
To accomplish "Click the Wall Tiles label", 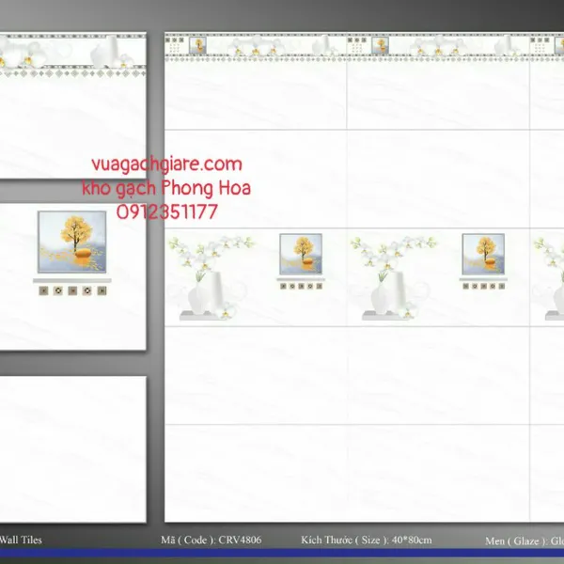I will tap(21, 540).
